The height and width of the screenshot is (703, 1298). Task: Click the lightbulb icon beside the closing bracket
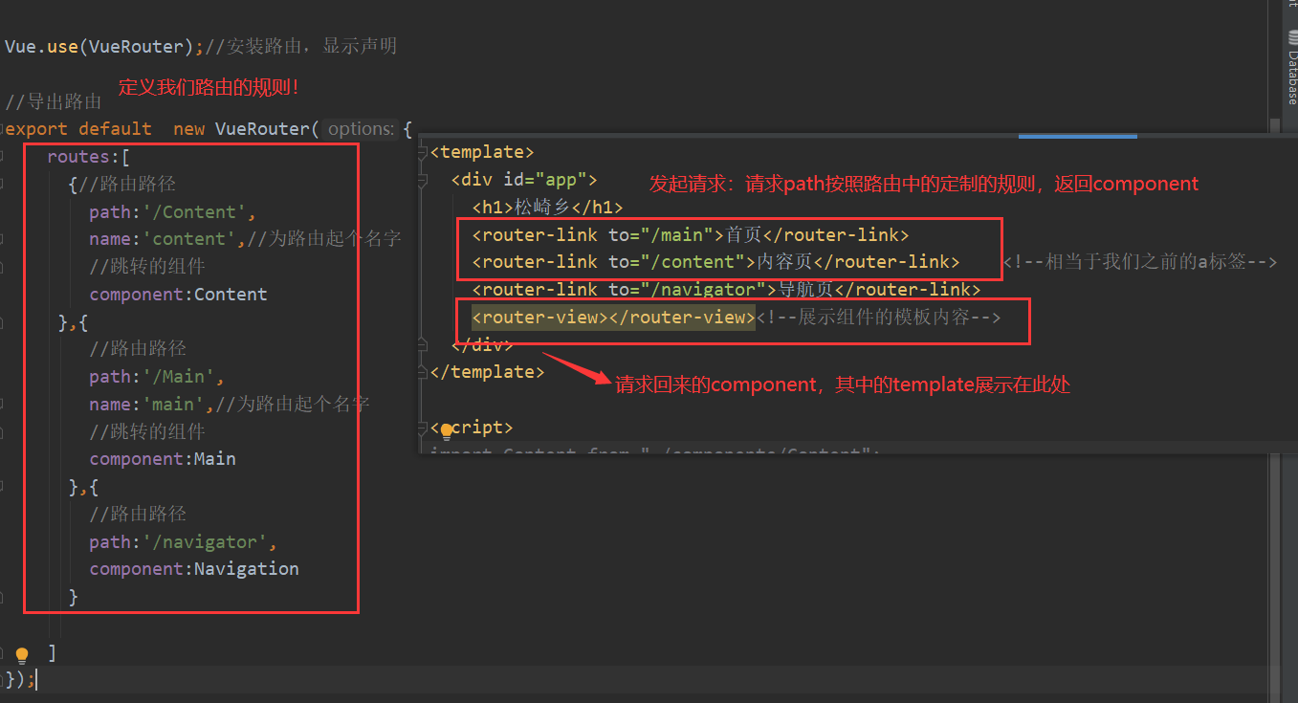[x=22, y=656]
